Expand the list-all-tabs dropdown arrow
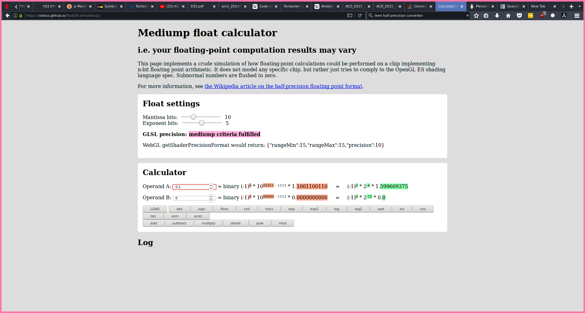Viewport: 585px width, 313px height. 579,6
